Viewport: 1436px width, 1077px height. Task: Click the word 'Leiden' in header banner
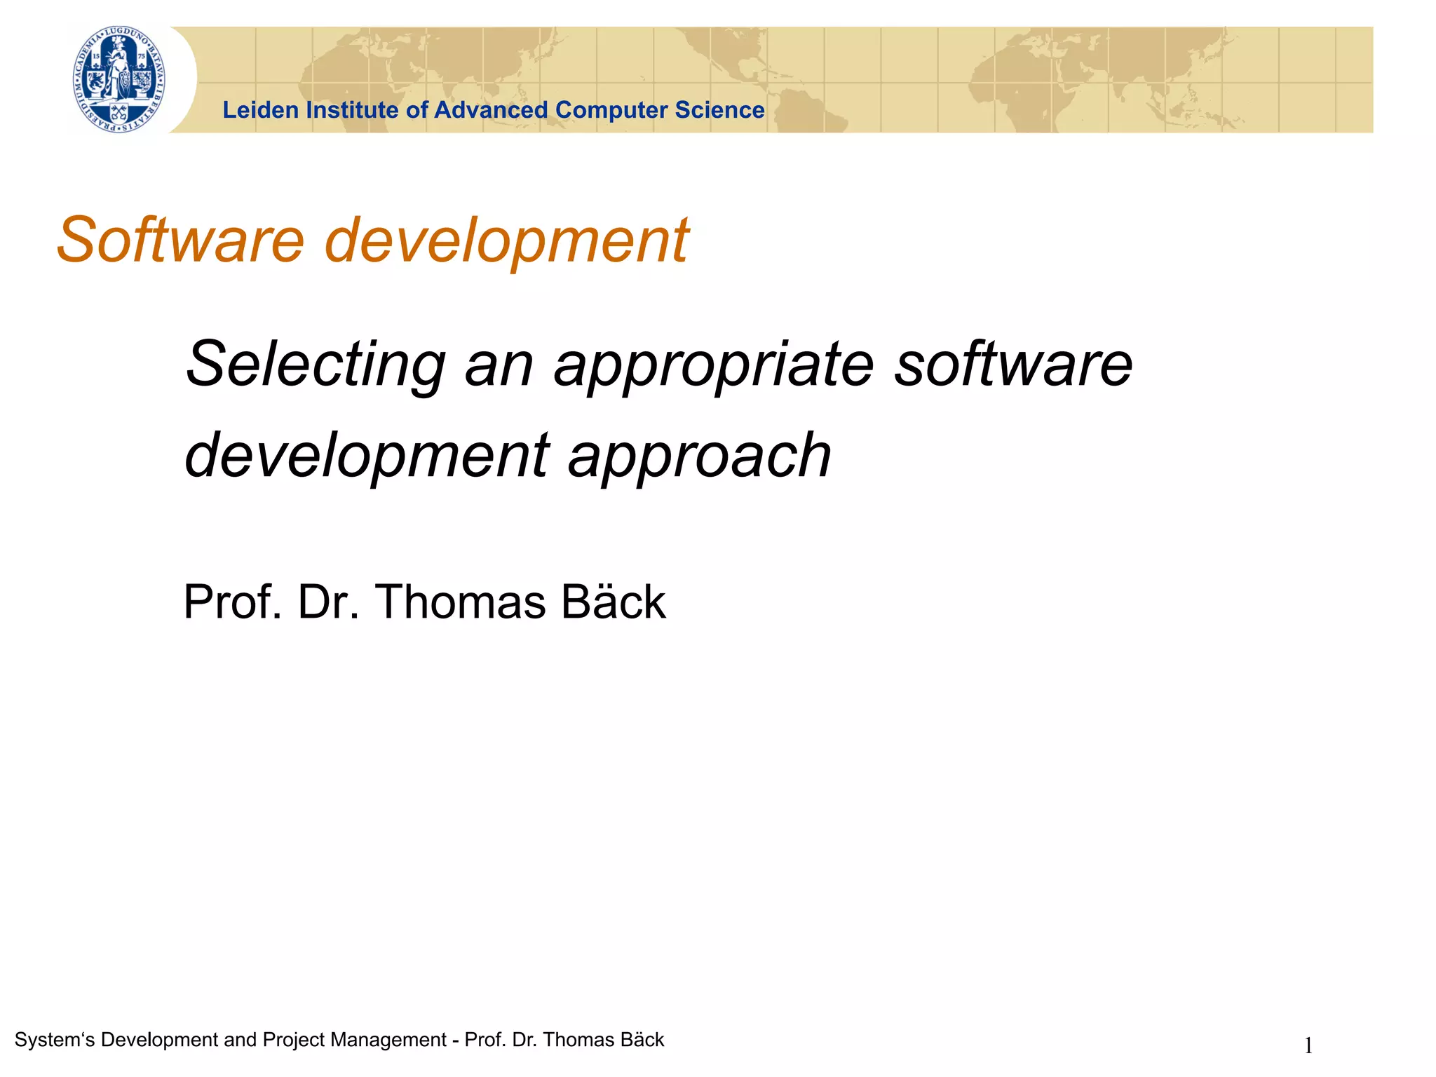coord(261,110)
